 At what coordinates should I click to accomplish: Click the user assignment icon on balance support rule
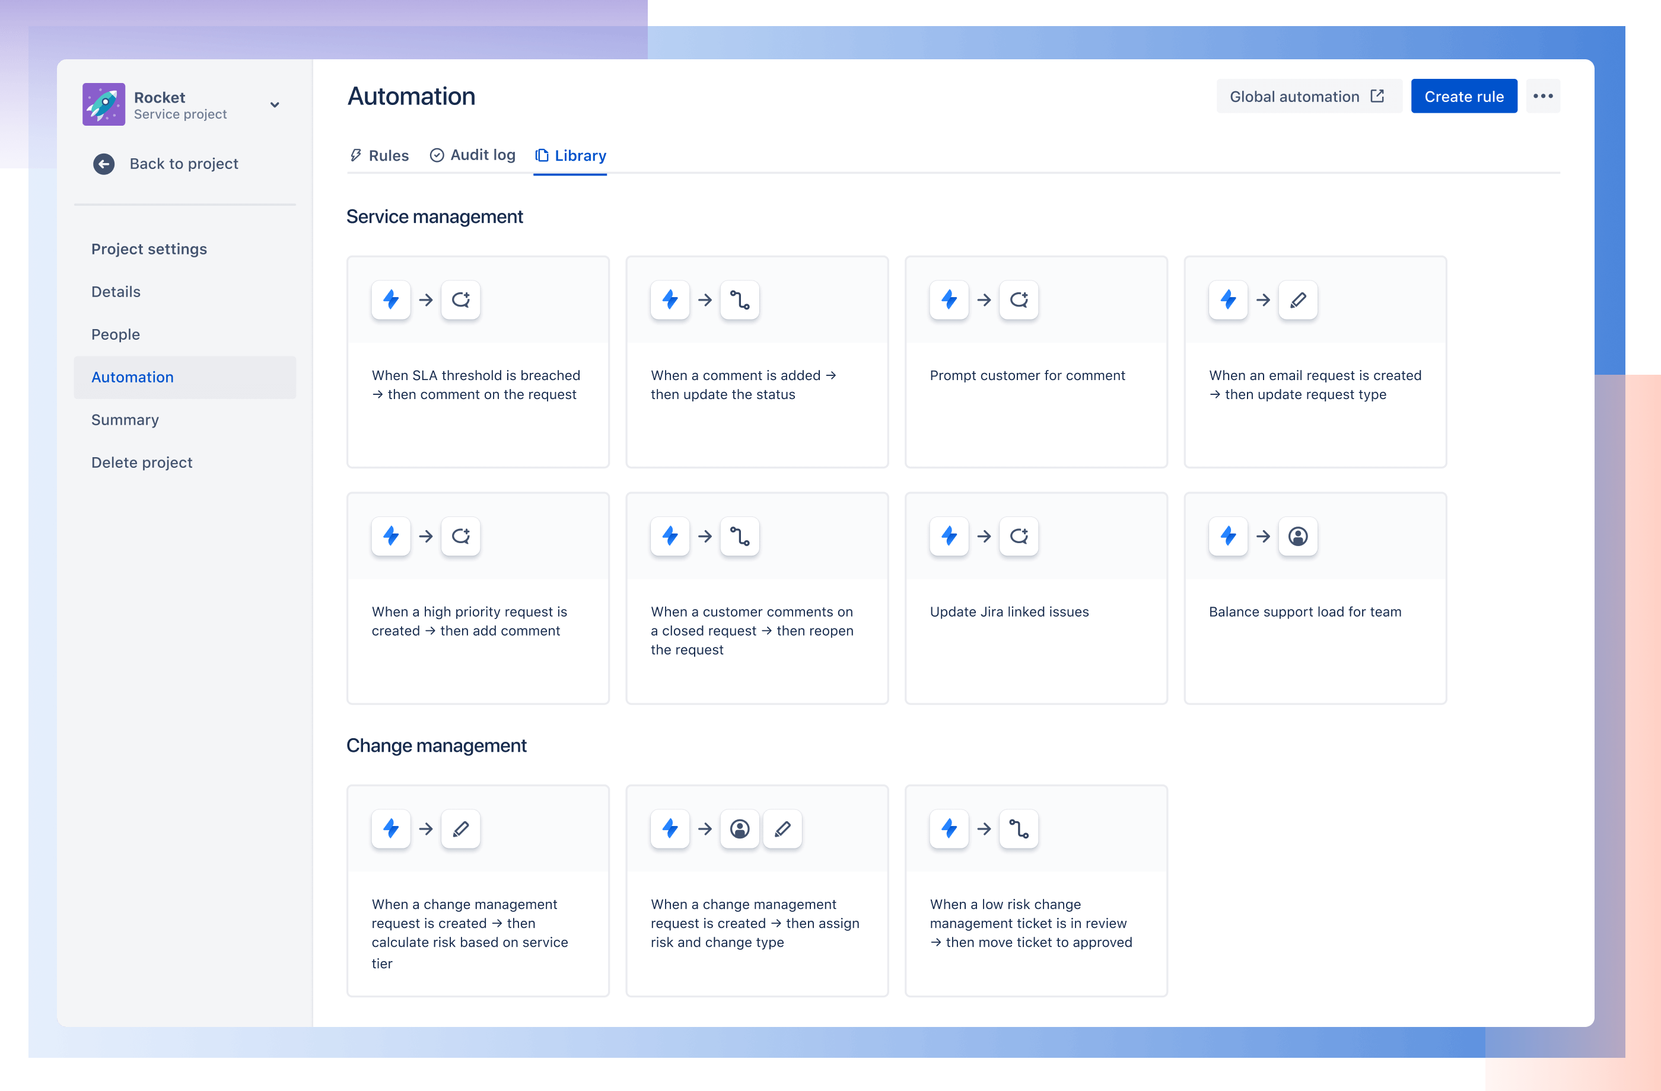tap(1298, 536)
